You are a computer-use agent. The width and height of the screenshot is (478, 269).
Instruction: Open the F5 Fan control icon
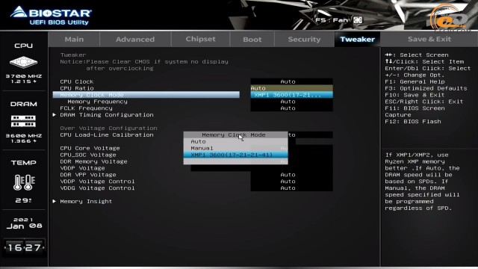coord(358,20)
